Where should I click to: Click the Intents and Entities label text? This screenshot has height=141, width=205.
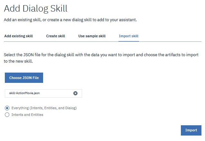(27, 115)
